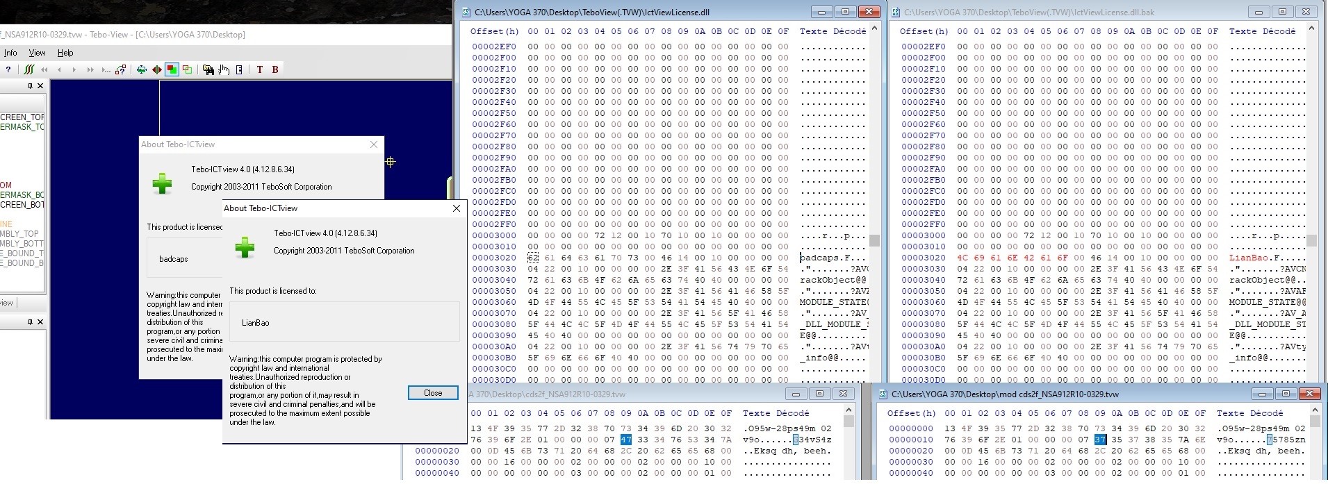Click the LianBao licensee field
Image resolution: width=1328 pixels, height=484 pixels.
pyautogui.click(x=345, y=322)
